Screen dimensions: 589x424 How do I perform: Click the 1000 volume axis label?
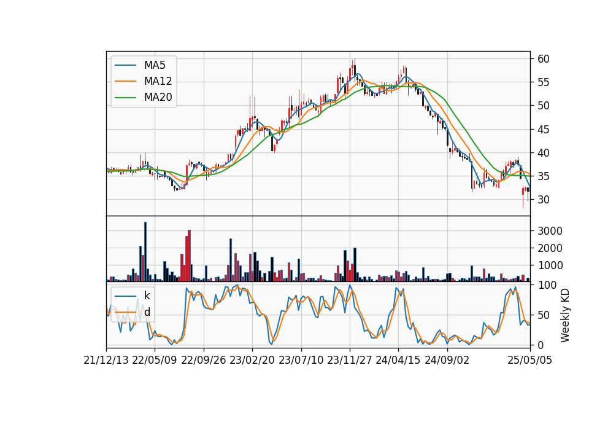click(550, 265)
